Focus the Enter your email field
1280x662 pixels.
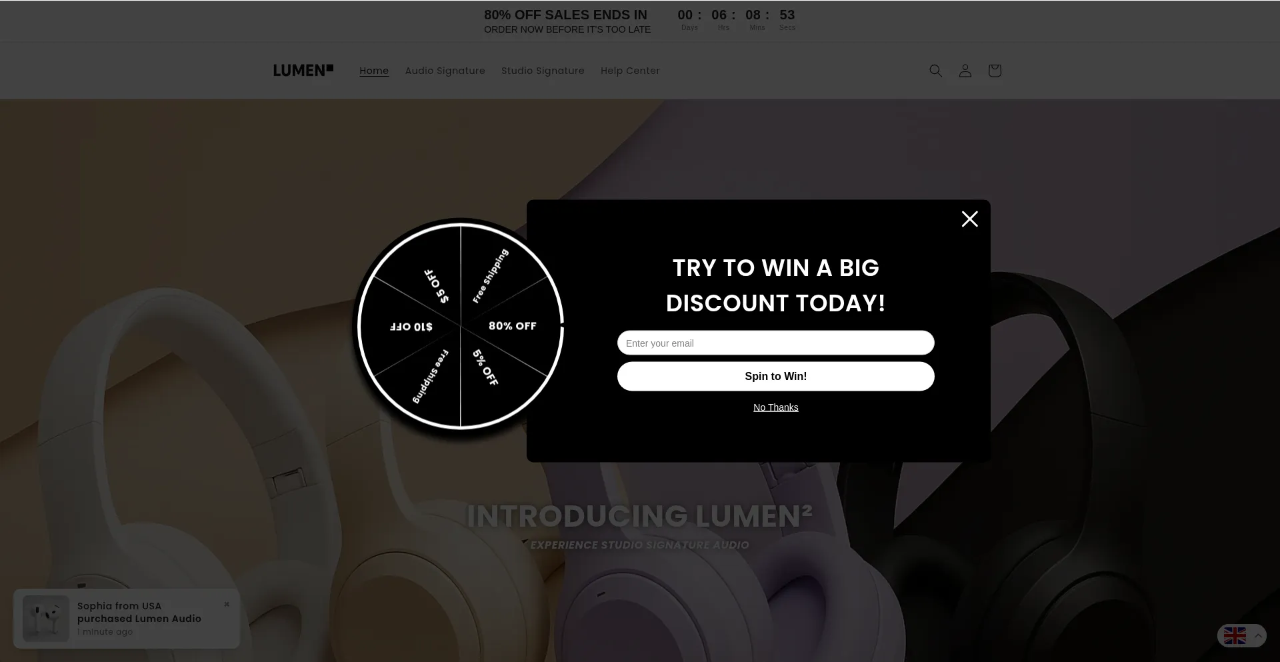pyautogui.click(x=775, y=343)
